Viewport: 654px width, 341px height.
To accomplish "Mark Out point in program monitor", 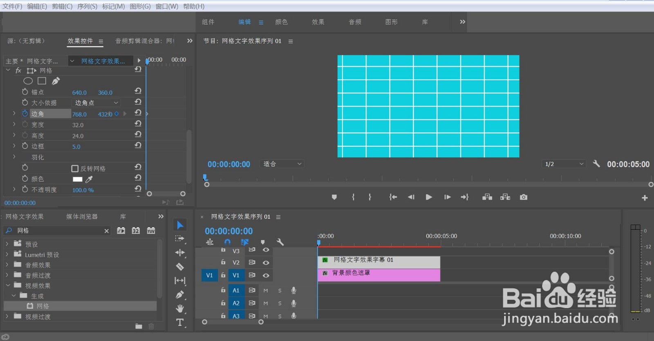I will pyautogui.click(x=370, y=197).
